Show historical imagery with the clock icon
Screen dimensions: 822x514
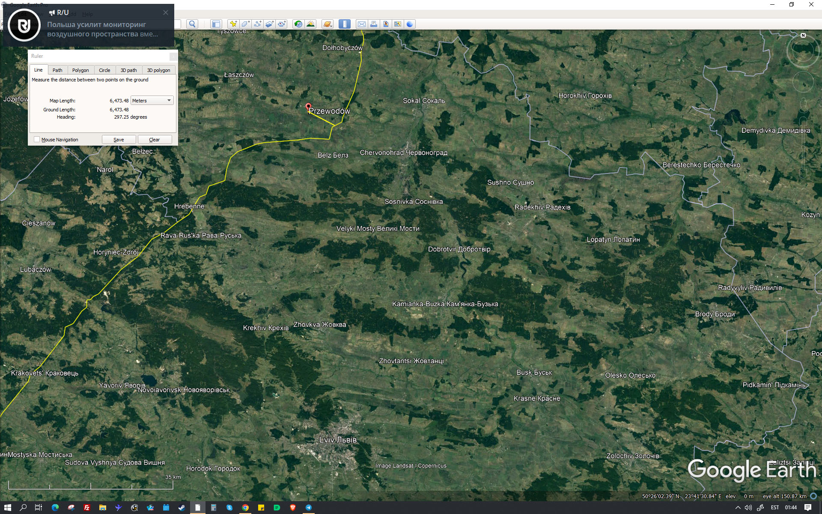pyautogui.click(x=298, y=24)
